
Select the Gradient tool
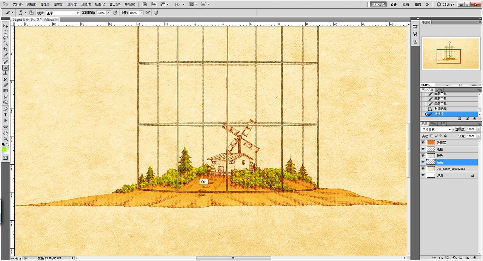[6, 91]
